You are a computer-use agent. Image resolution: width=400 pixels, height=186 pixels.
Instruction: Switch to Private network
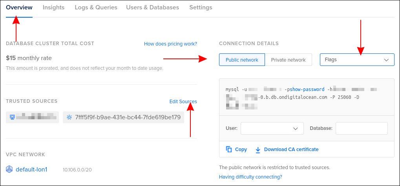[288, 60]
